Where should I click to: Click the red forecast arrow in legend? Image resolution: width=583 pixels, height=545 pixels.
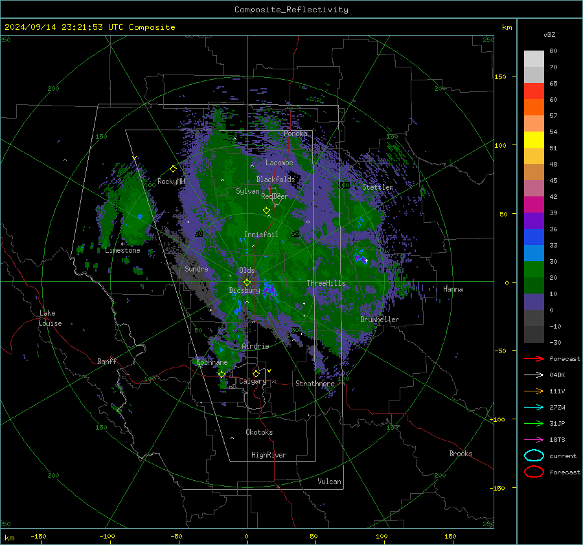tap(534, 358)
